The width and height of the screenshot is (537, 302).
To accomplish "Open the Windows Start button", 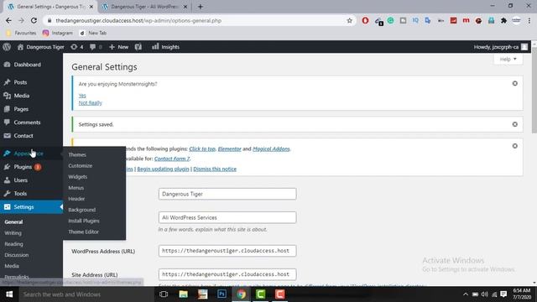I will coord(9,294).
